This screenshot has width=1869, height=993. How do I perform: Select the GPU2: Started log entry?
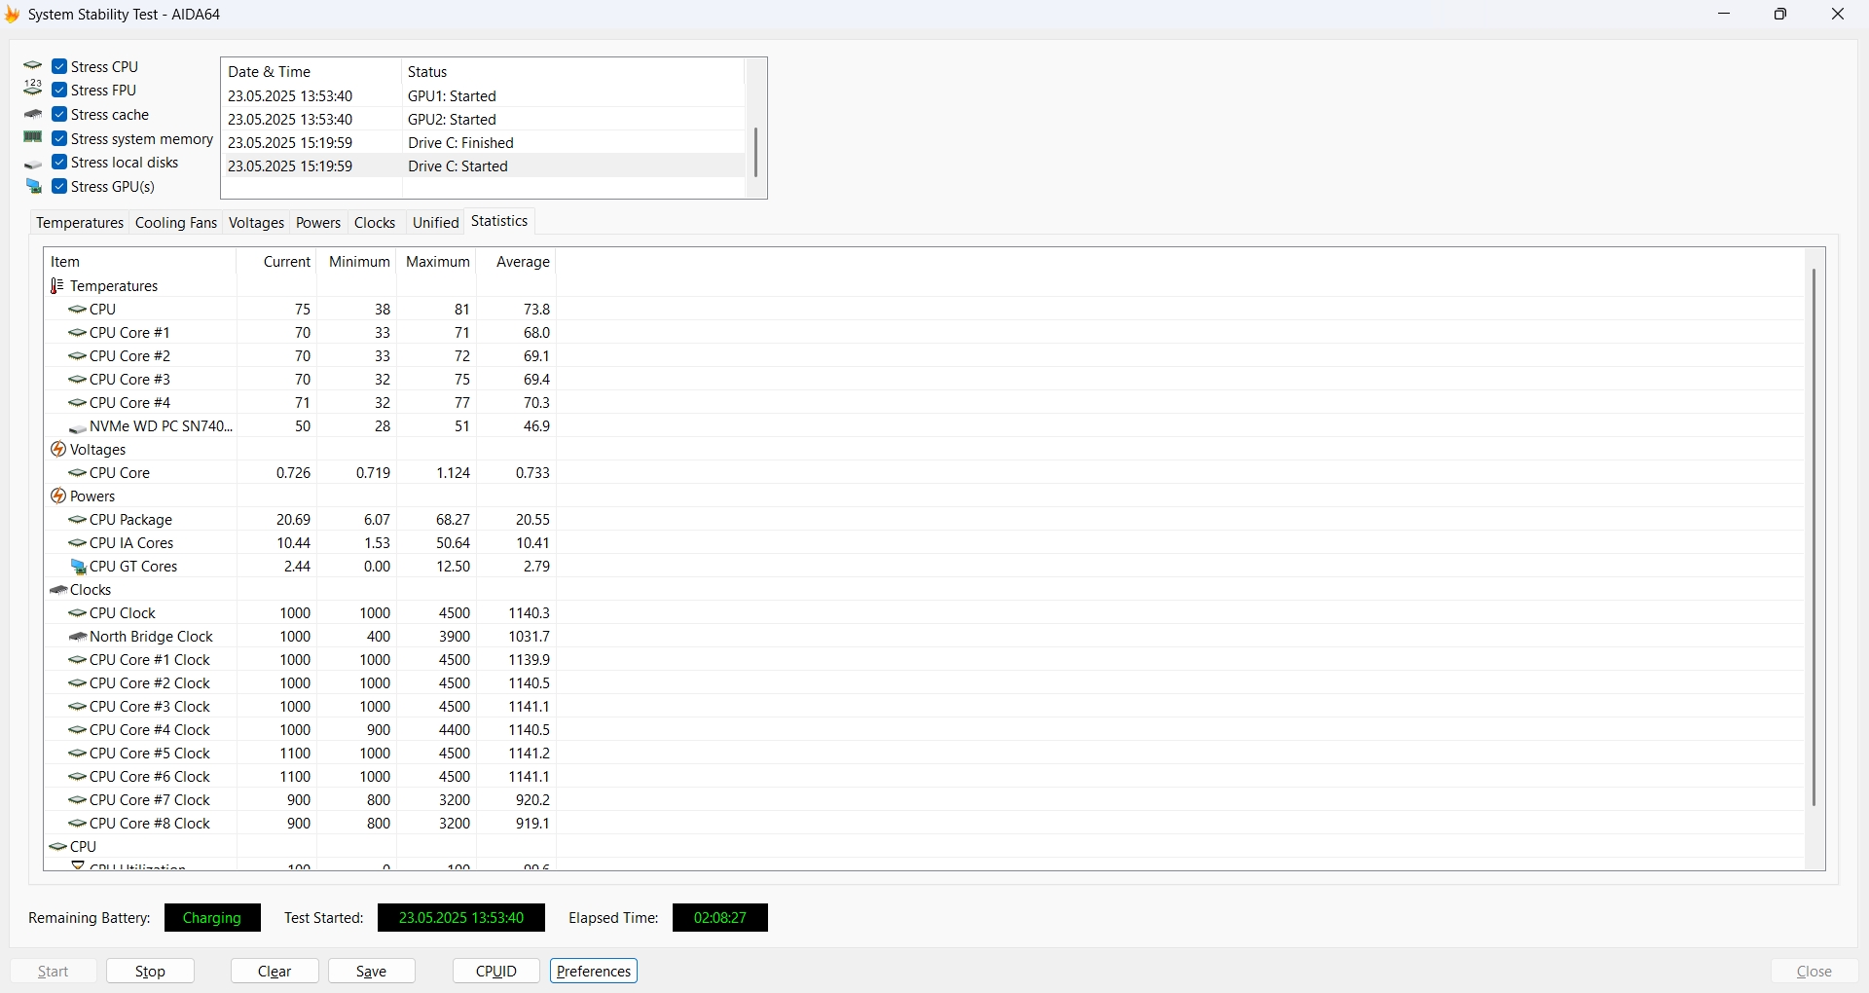(484, 120)
